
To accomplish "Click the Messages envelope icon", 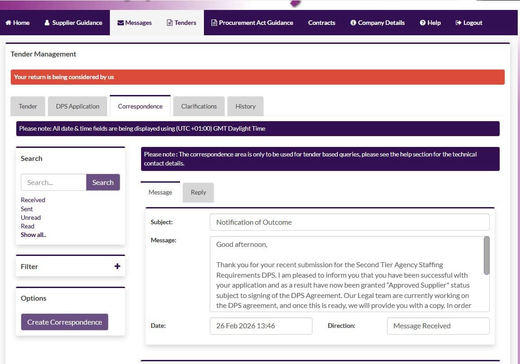I will (121, 23).
